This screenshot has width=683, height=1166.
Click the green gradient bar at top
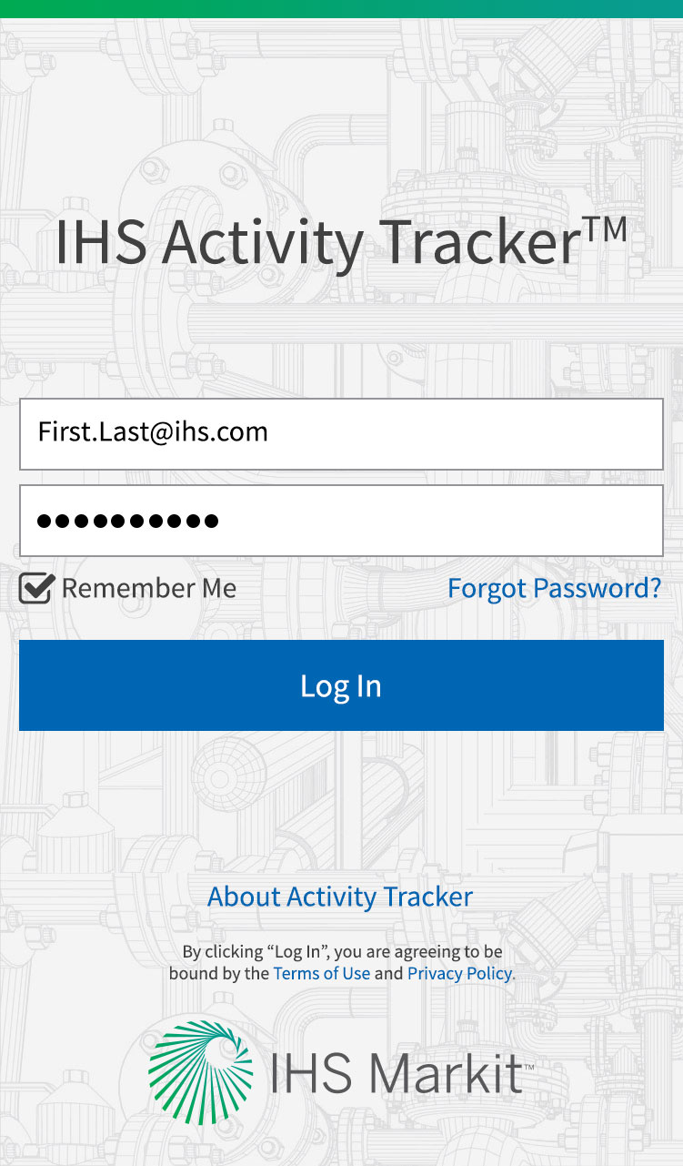coord(341,9)
